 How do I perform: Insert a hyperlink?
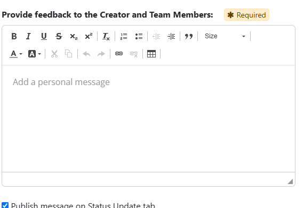(x=119, y=54)
